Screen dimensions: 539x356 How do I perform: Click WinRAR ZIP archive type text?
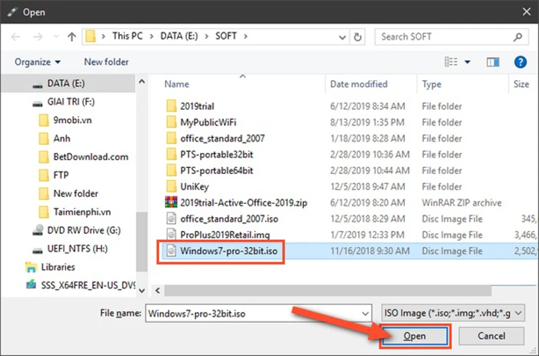(461, 203)
